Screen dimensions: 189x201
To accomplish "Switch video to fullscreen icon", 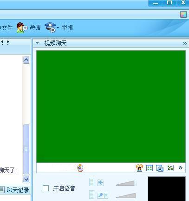I will click(150, 168).
